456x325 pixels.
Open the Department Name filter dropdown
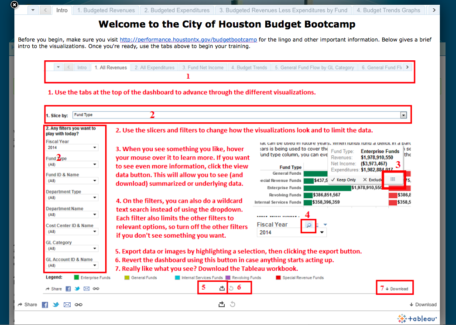(x=72, y=214)
